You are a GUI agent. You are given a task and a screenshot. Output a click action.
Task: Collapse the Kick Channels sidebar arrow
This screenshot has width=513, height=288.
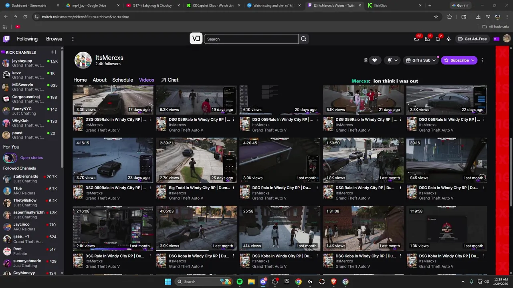pos(53,52)
